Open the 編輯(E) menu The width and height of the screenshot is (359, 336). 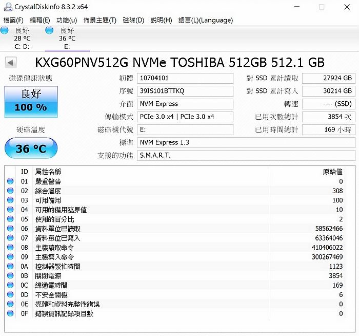coord(40,20)
